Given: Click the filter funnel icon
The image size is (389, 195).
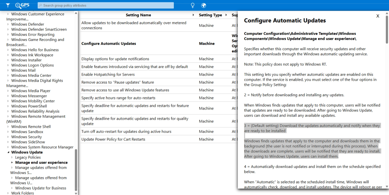Looking at the screenshot, I should click(x=8, y=5).
